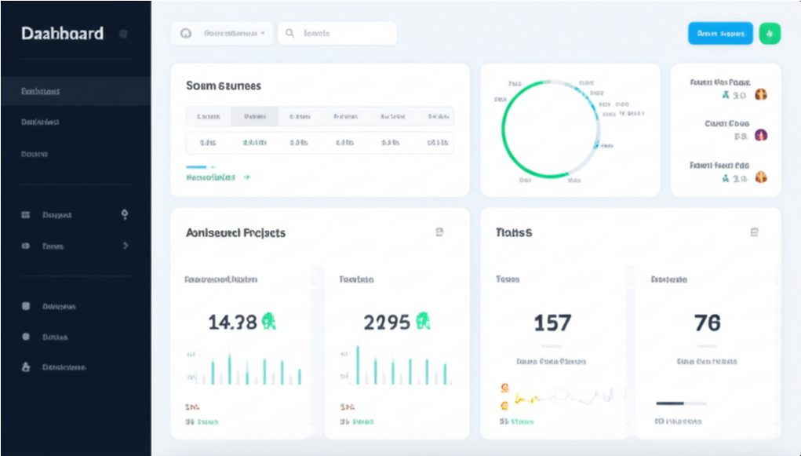Click the hamburger icon beside the Dashboard title
The width and height of the screenshot is (801, 456).
122,34
